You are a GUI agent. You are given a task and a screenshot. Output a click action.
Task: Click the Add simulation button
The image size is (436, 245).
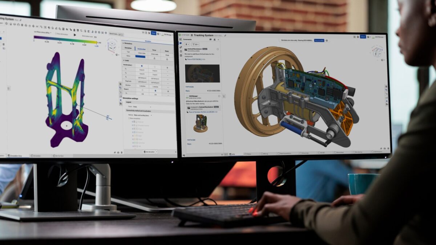point(150,152)
